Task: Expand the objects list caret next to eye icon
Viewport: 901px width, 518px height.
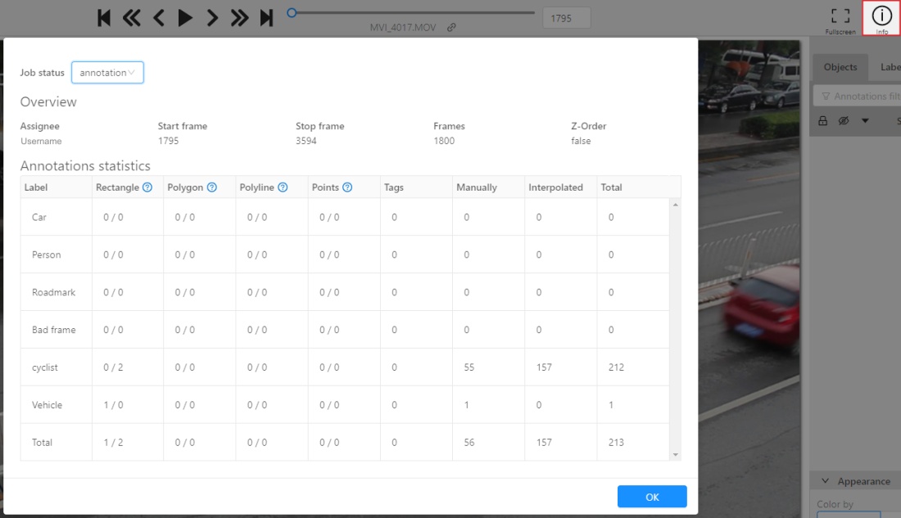Action: tap(865, 121)
